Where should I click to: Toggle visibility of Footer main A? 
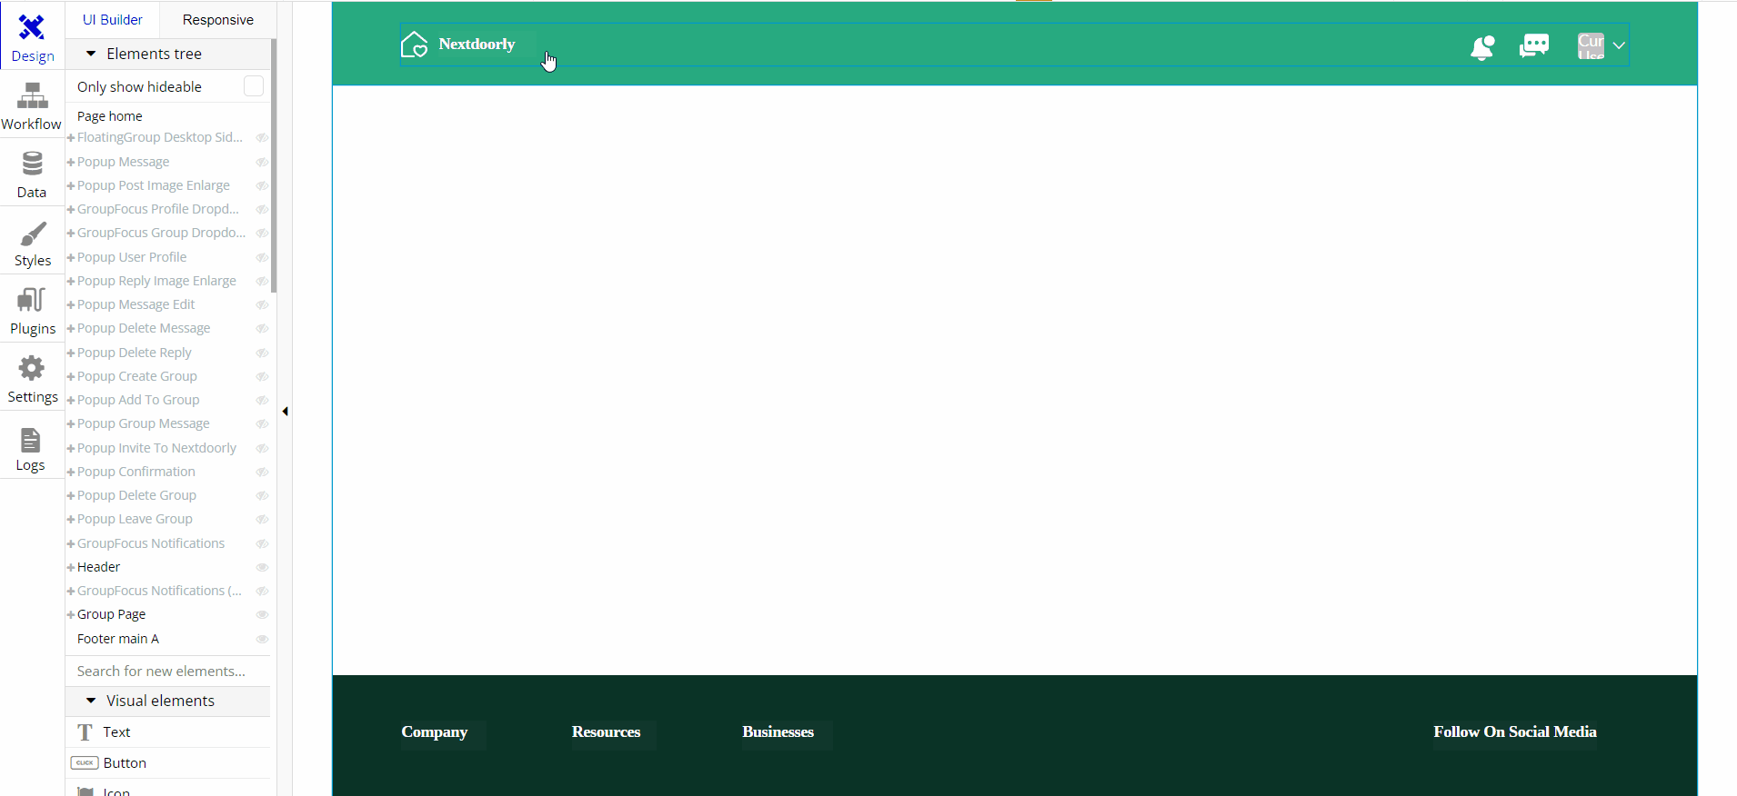(262, 639)
